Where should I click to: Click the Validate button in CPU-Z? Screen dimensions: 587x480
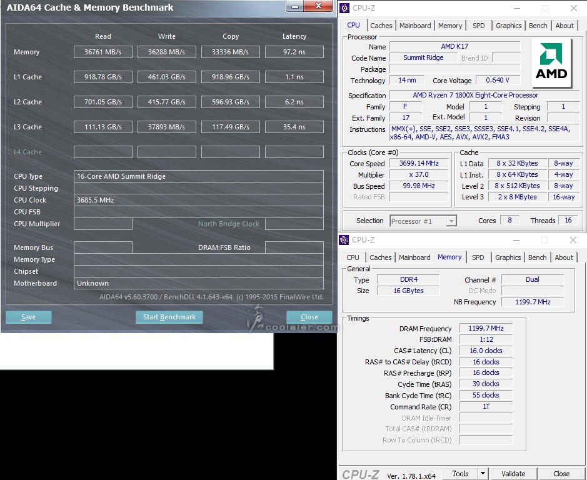(513, 473)
